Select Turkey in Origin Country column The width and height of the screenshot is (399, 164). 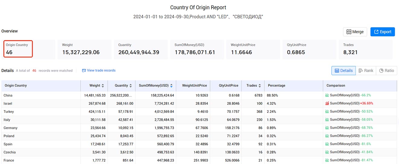click(x=9, y=112)
